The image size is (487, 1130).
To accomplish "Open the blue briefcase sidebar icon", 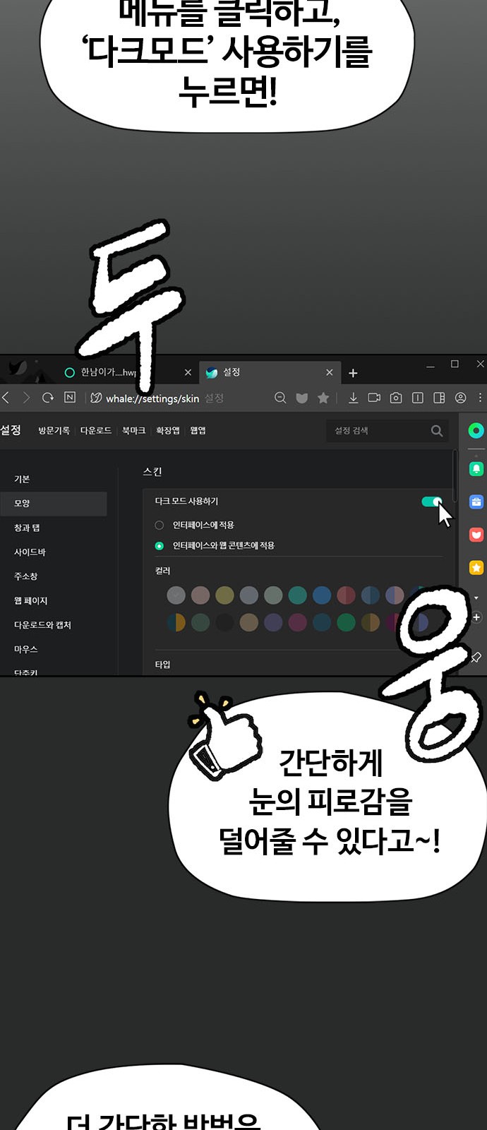I will point(476,501).
